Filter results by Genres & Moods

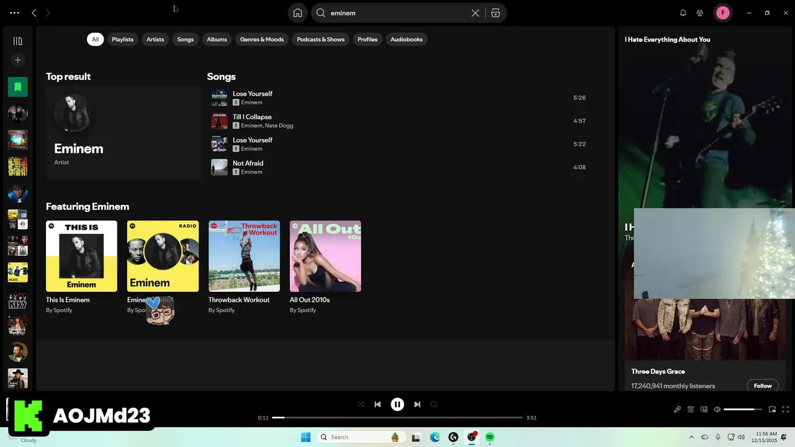[262, 39]
